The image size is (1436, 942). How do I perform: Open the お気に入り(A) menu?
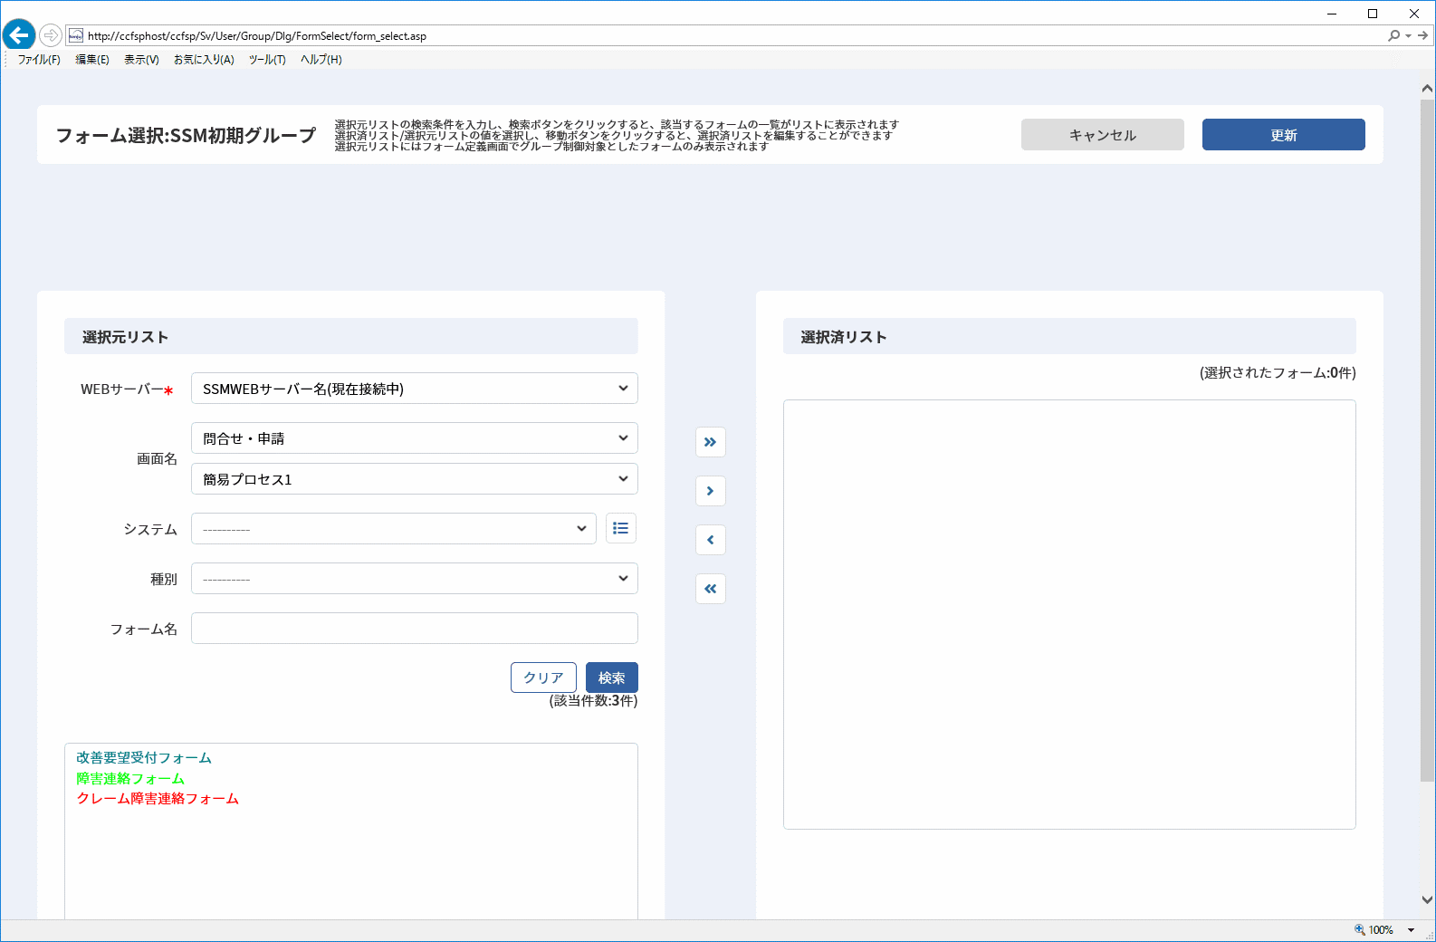(204, 60)
